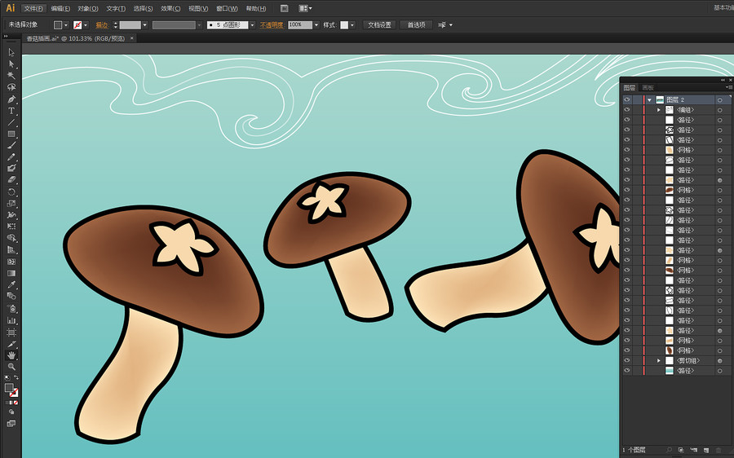
Task: Select the Pen tool
Action: pos(11,99)
